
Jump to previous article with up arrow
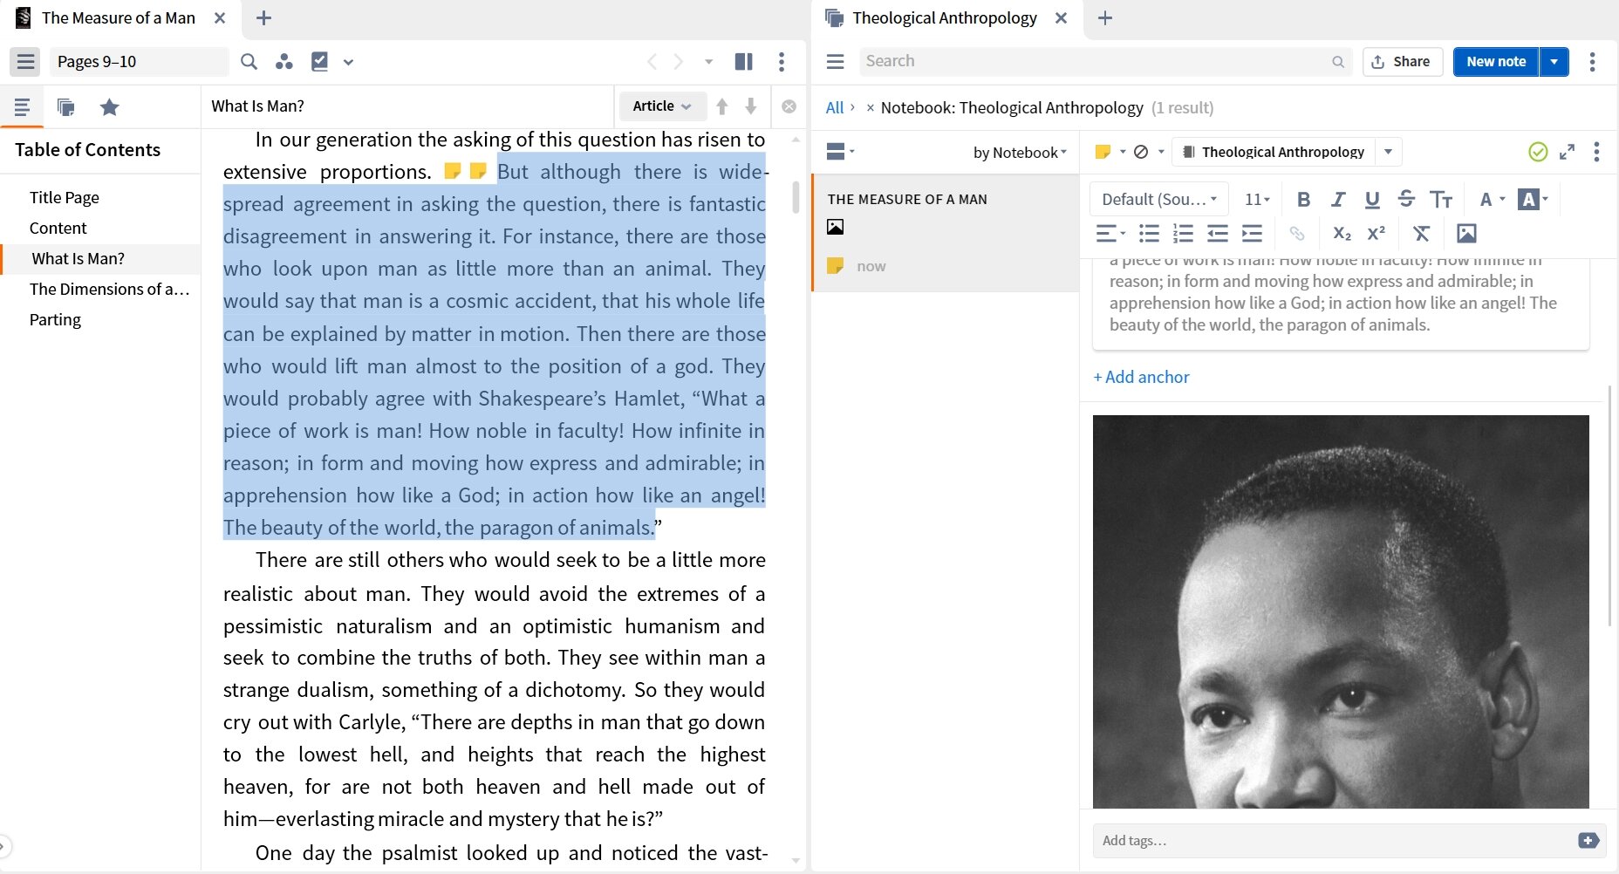(721, 106)
